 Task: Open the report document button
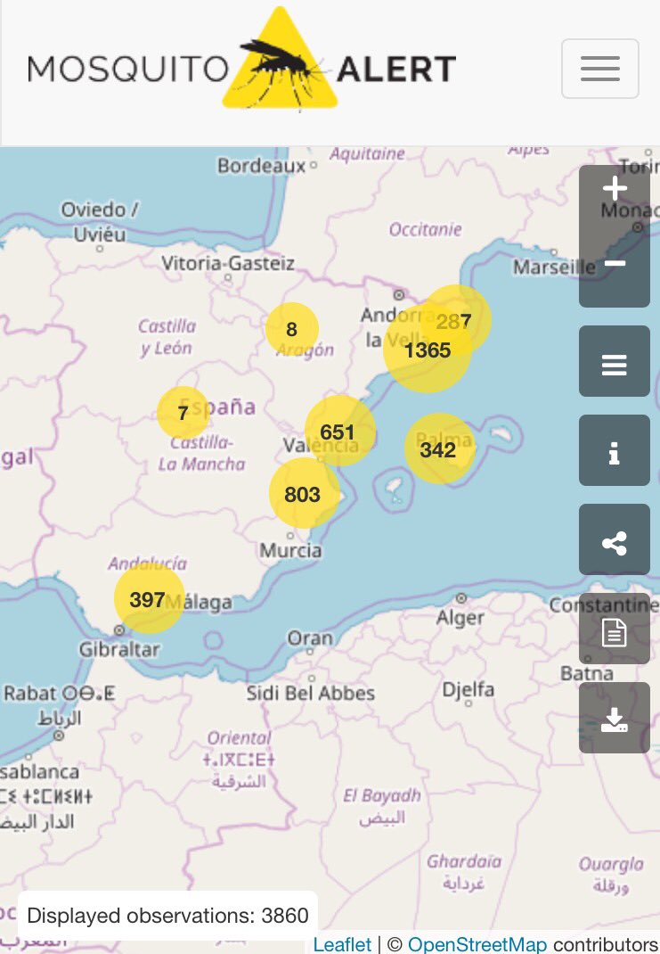click(615, 629)
